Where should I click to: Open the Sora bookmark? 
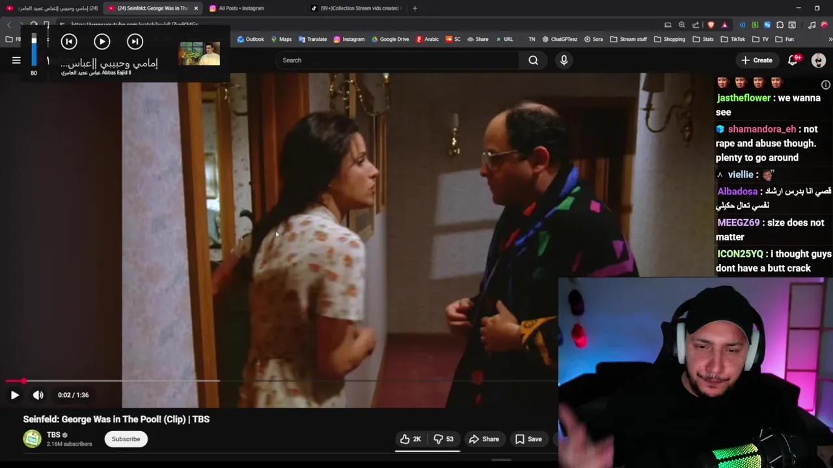(593, 39)
